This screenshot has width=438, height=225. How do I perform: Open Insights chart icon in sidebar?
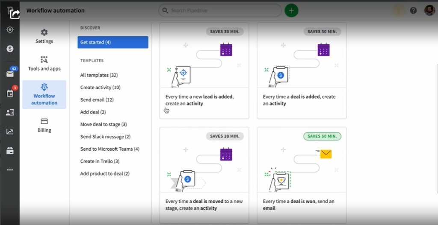[x=10, y=131]
